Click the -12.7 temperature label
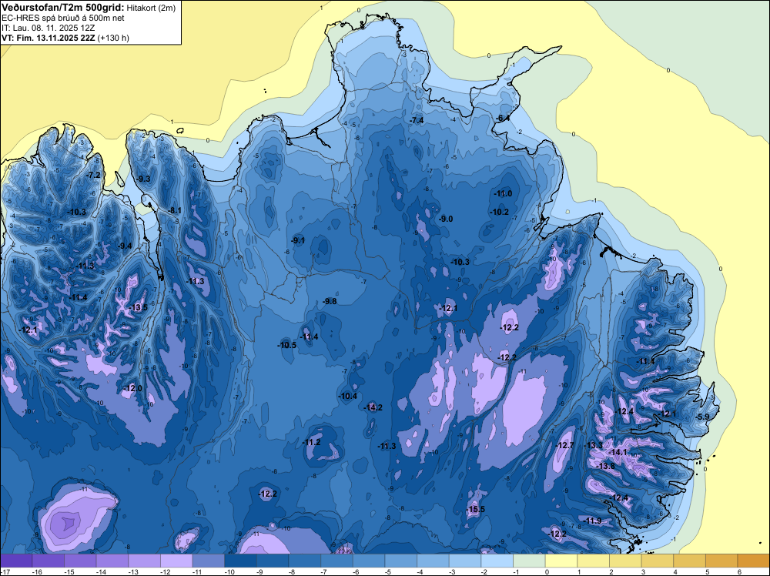The width and height of the screenshot is (770, 576). [x=564, y=445]
